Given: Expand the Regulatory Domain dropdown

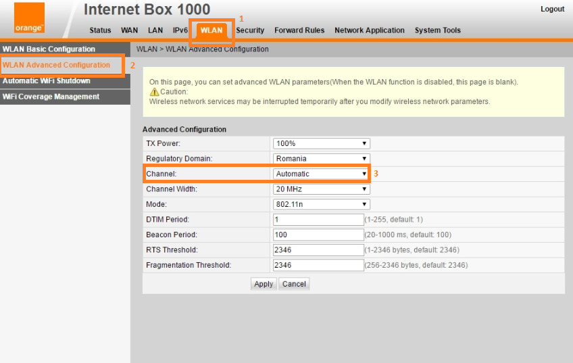Looking at the screenshot, I should point(321,159).
